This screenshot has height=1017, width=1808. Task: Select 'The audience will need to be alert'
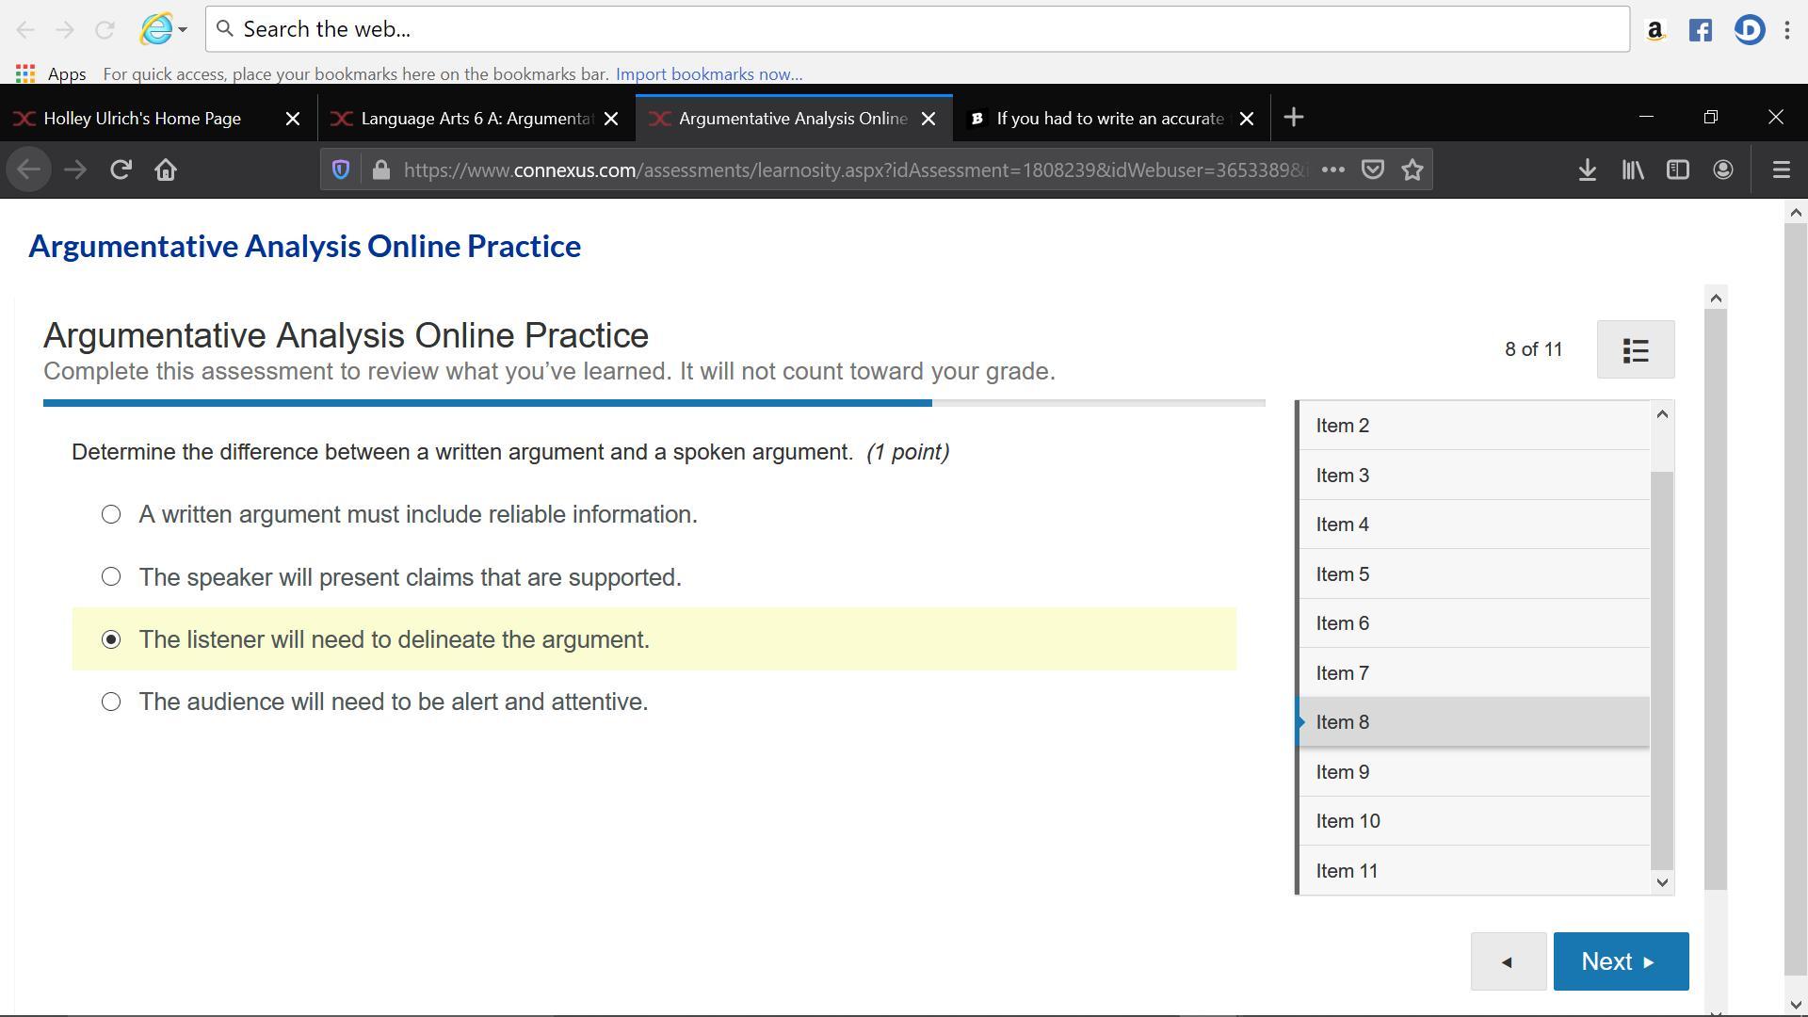tap(111, 702)
